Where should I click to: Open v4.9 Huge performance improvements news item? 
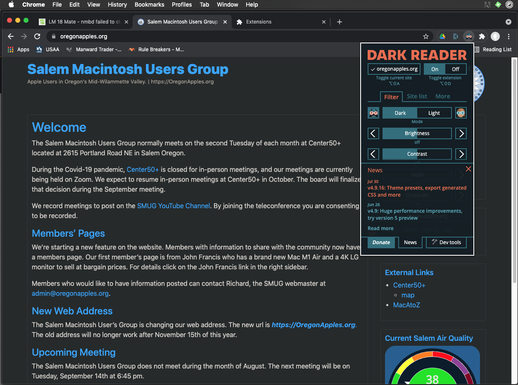[x=415, y=214]
